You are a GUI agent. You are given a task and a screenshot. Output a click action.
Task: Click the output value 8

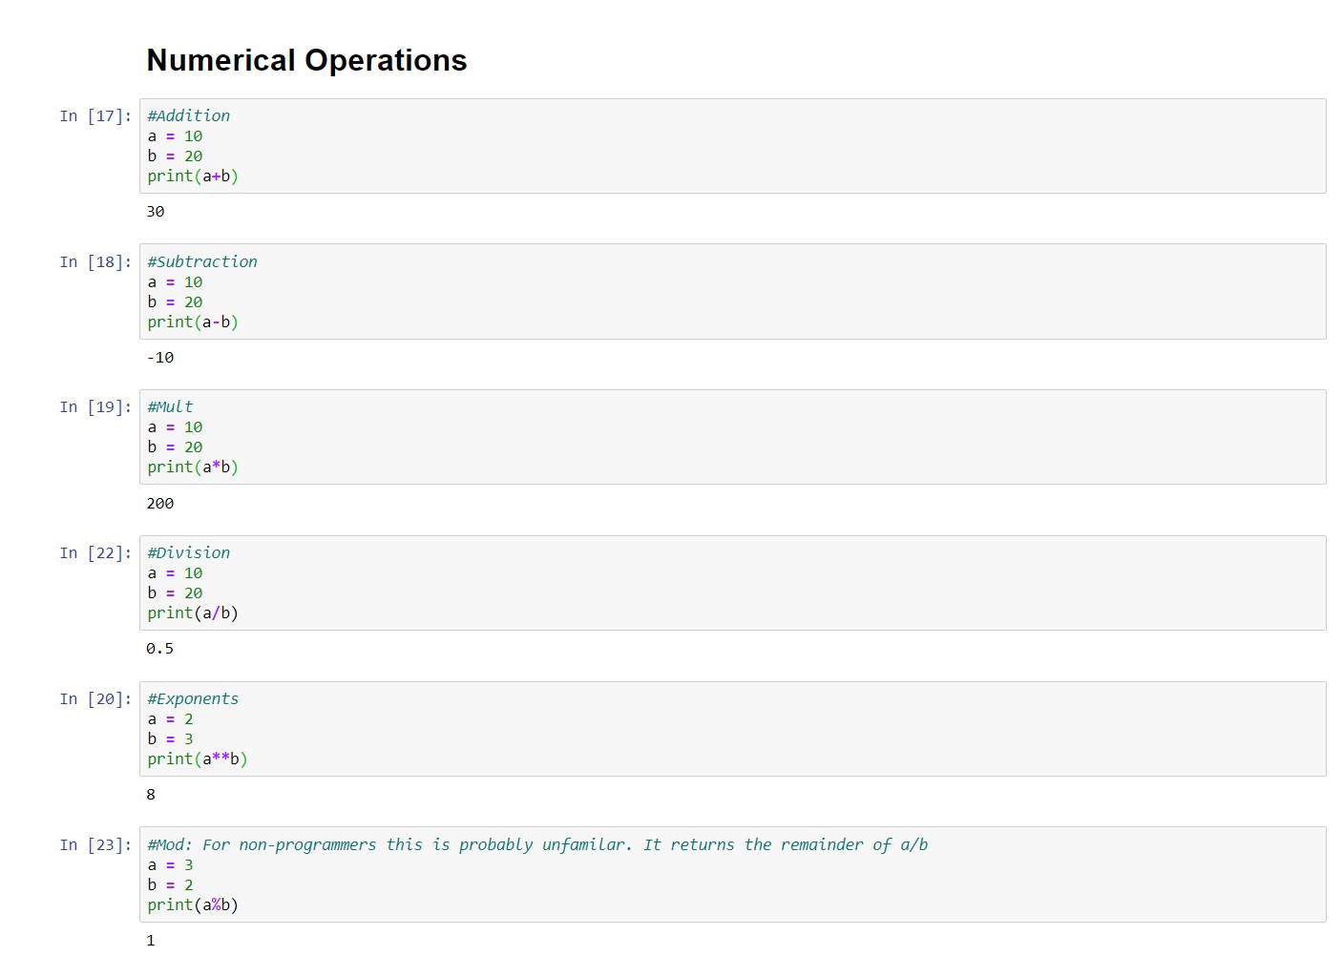pos(151,795)
